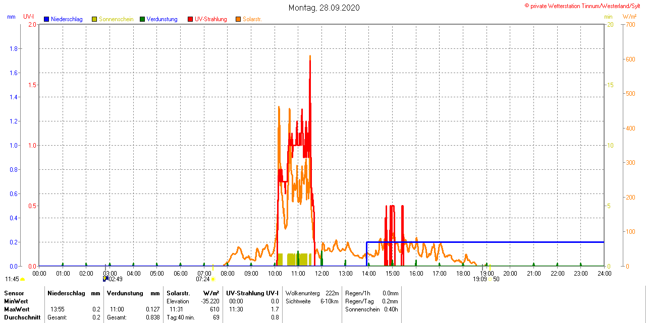The width and height of the screenshot is (646, 323).
Task: Click the moon icon beside 02:49
Action: tap(105, 279)
